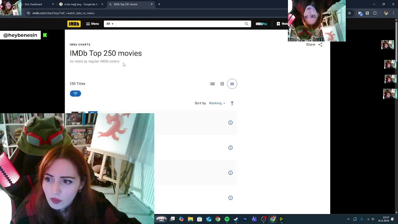
Task: Click the green Kick logo beside @heybenesin
Action: (x=45, y=35)
